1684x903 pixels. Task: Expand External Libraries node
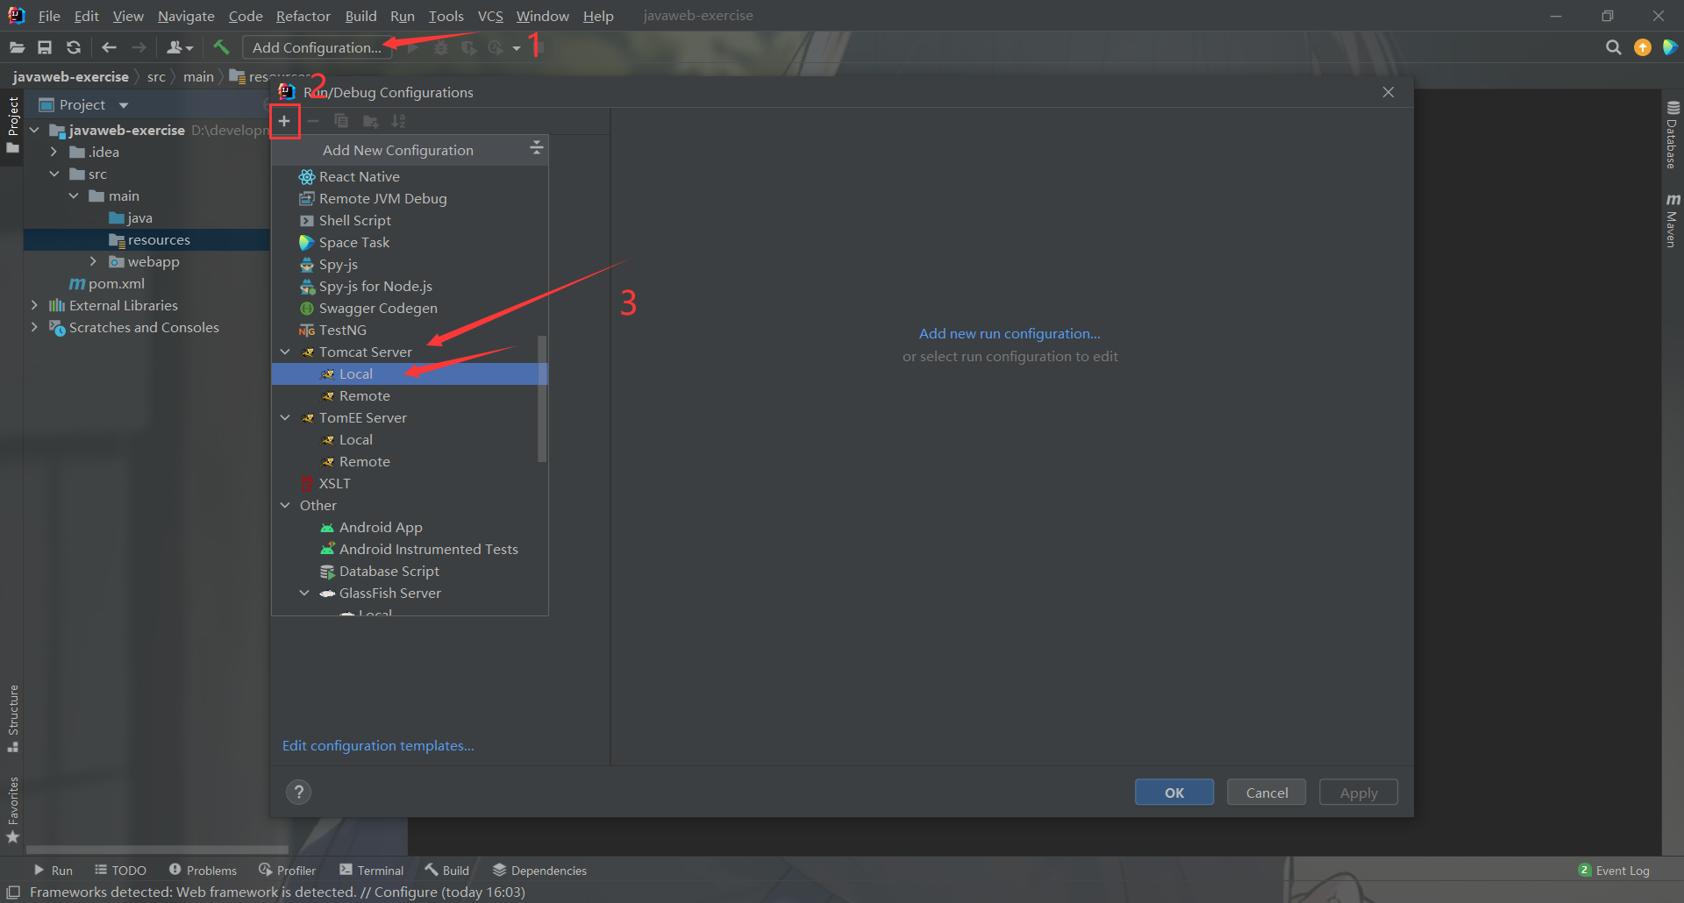pyautogui.click(x=34, y=305)
